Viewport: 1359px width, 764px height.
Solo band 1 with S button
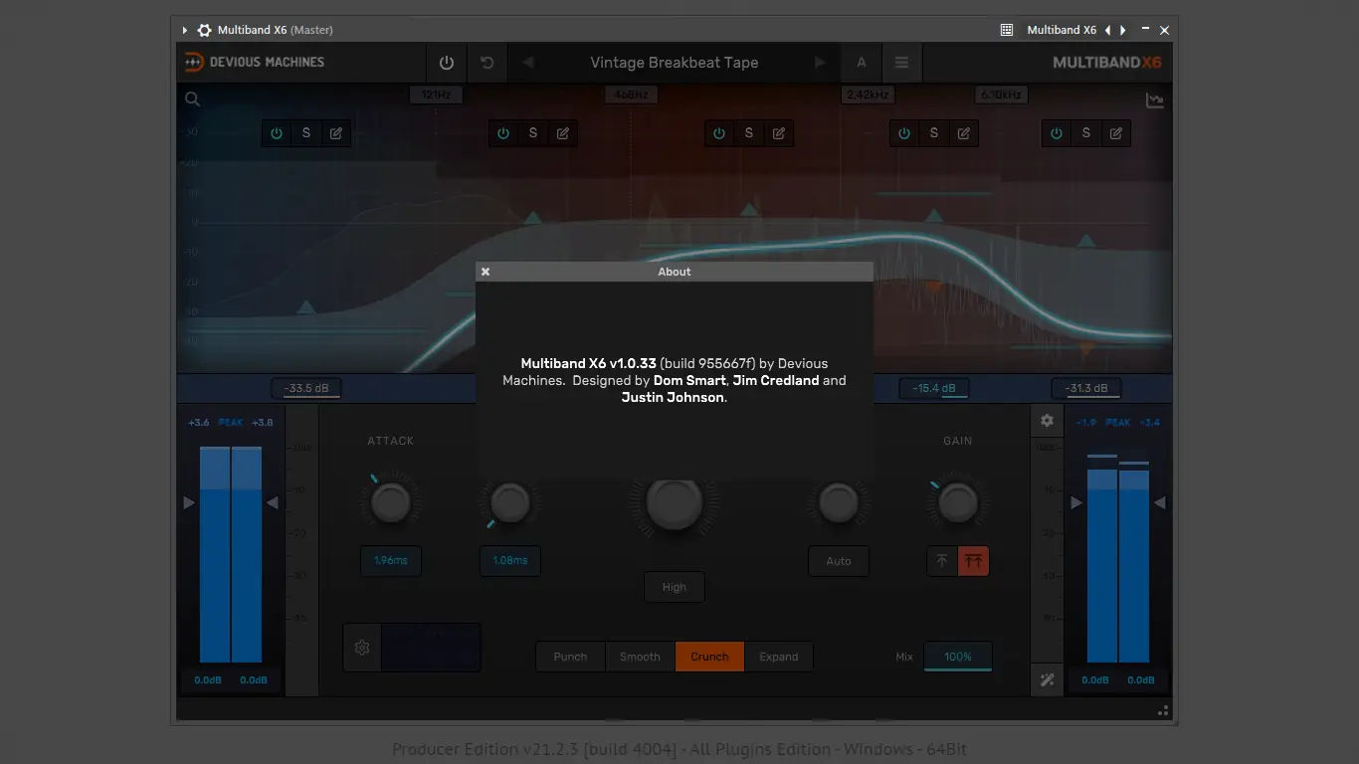coord(306,133)
